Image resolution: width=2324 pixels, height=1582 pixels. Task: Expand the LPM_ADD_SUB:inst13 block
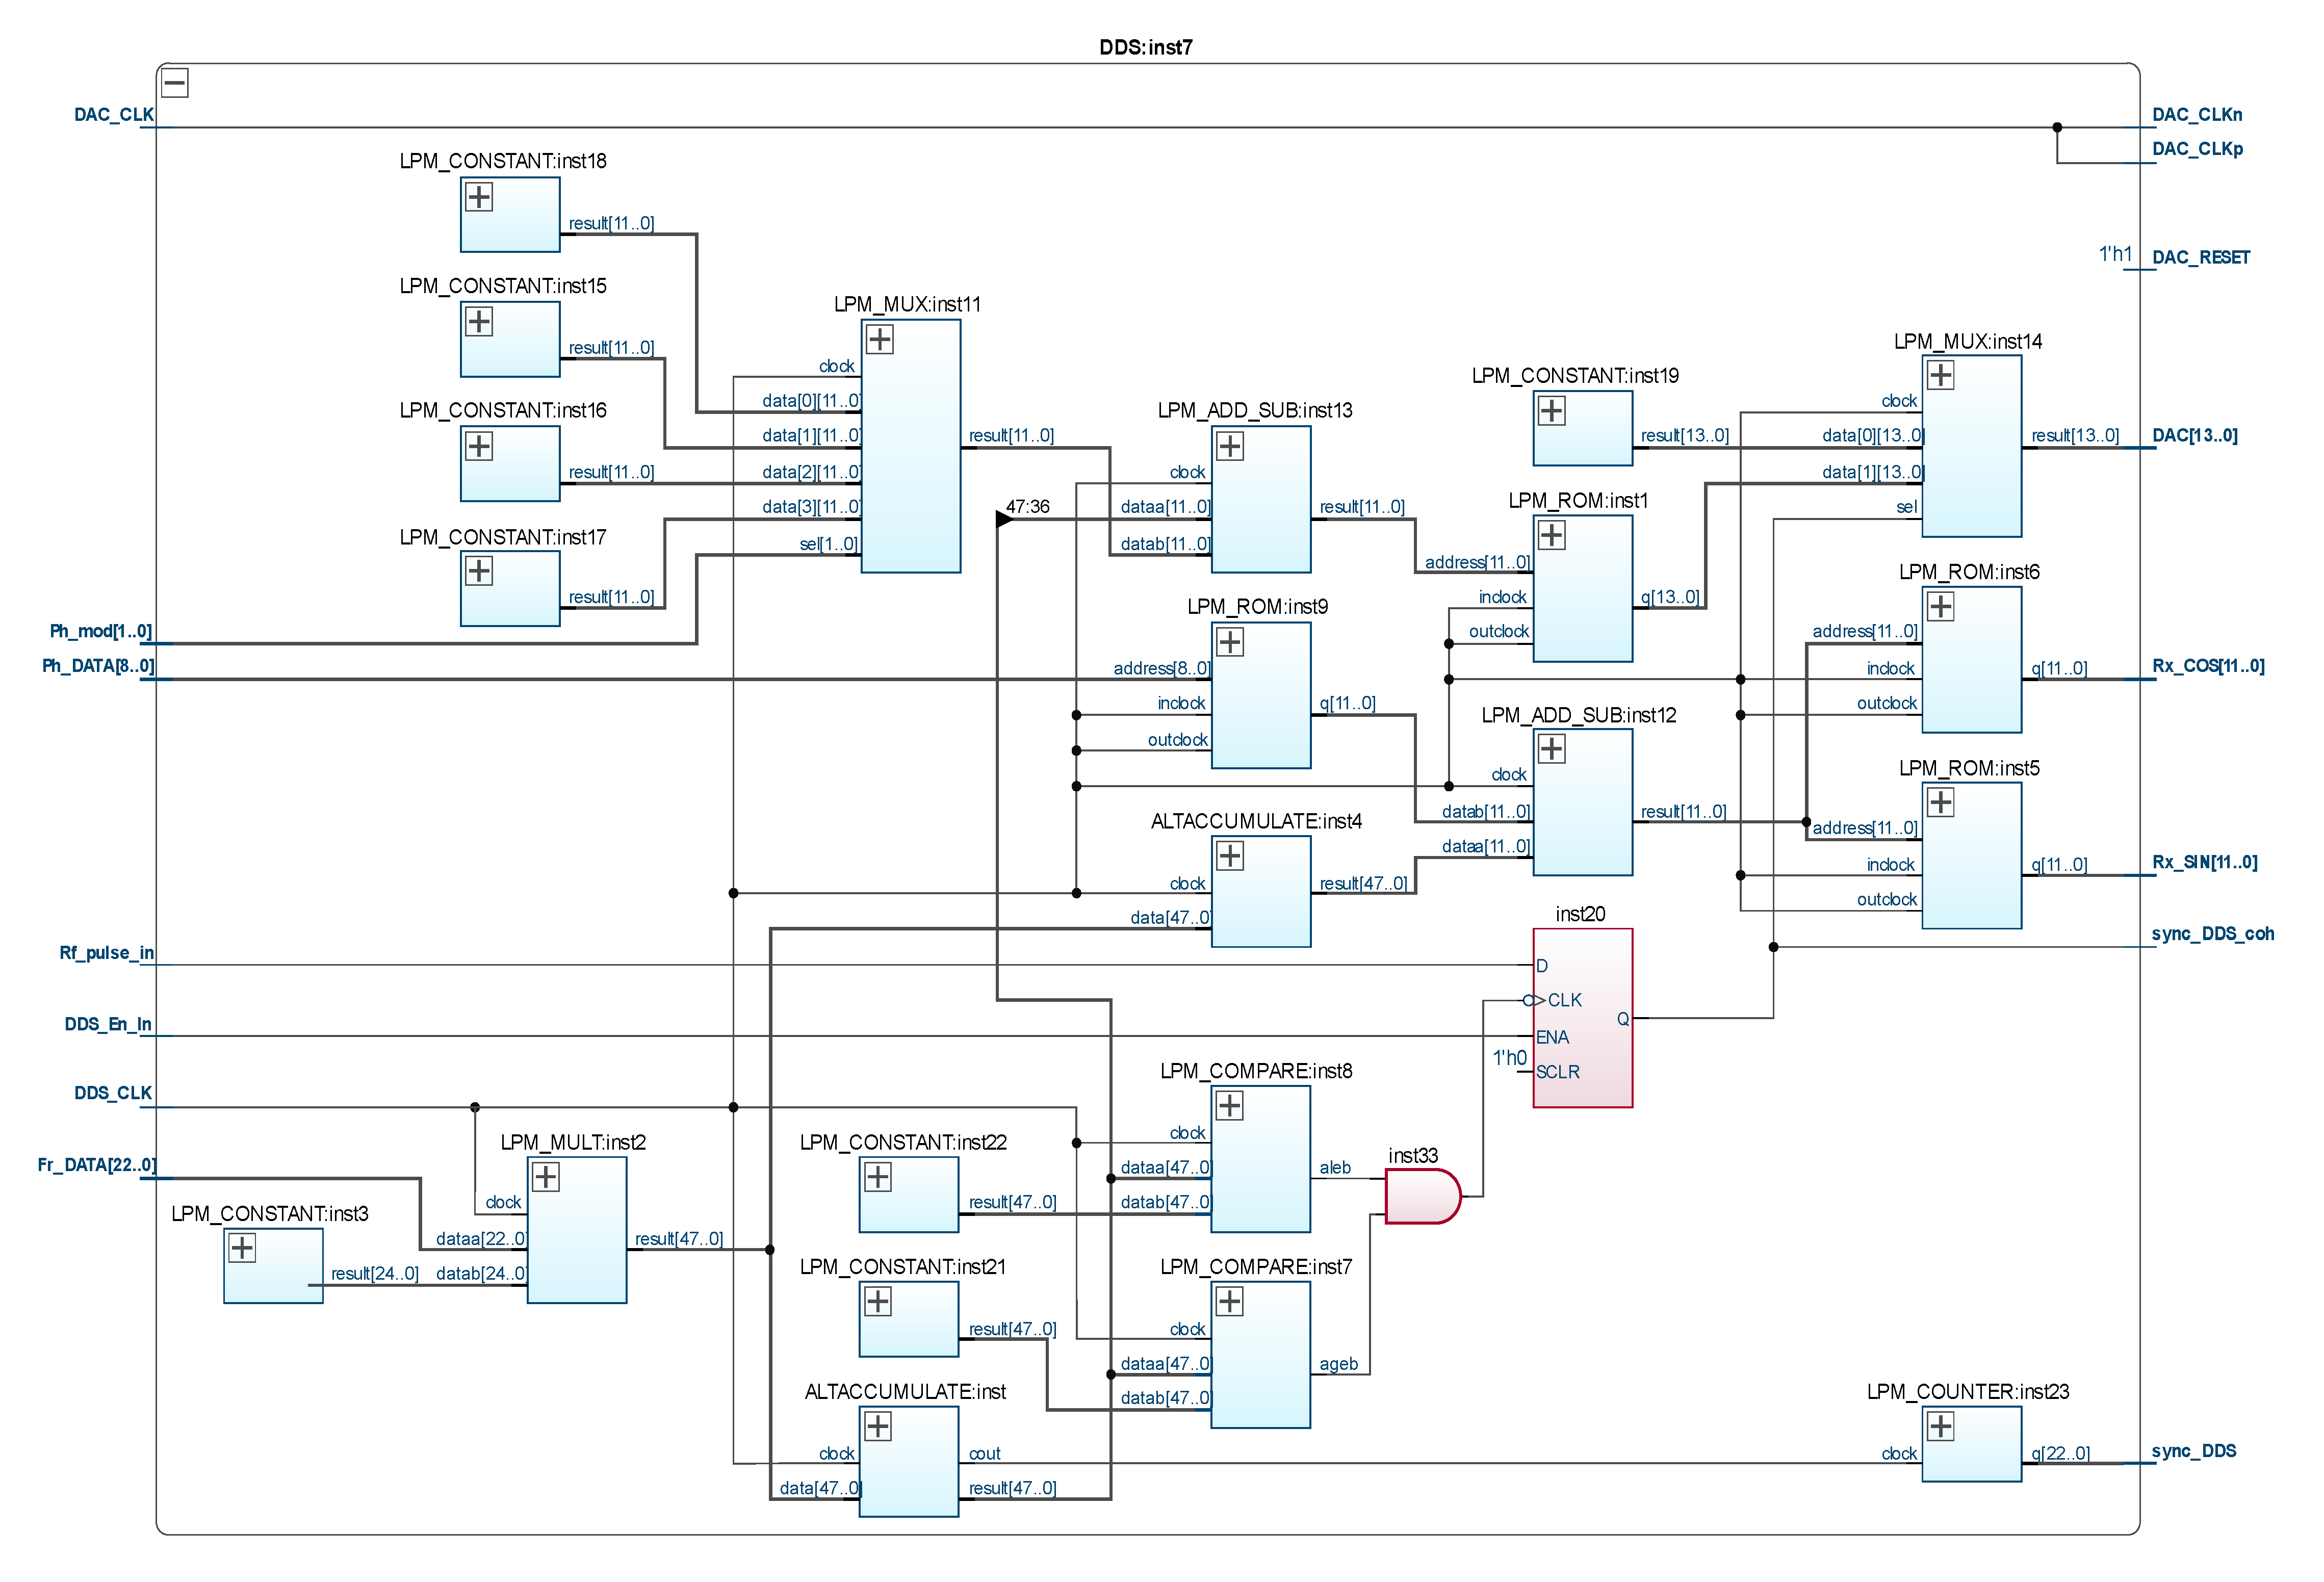click(1230, 446)
